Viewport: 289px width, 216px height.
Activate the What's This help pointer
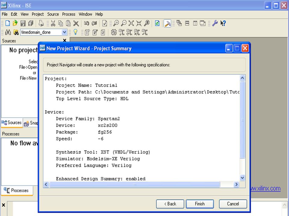point(223,23)
